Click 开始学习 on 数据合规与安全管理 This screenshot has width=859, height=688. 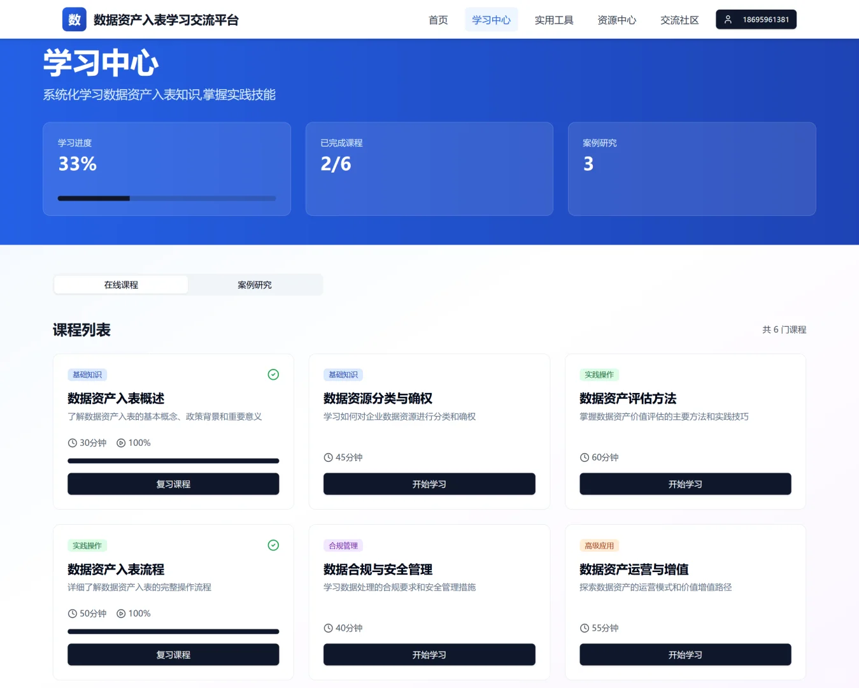point(429,654)
